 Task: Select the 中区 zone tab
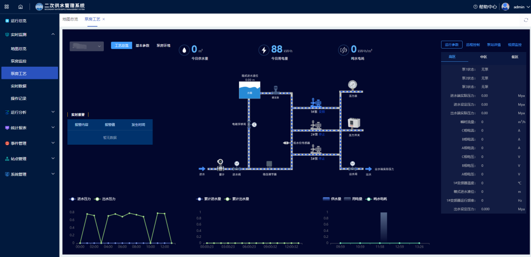pos(484,57)
